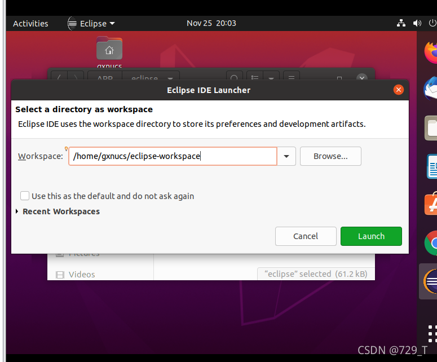
Task: Open Files from the dock
Action: pos(431,128)
